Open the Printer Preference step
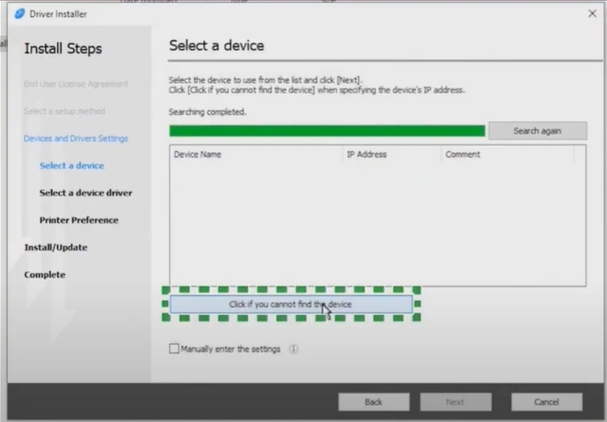This screenshot has height=422, width=607. pyautogui.click(x=79, y=220)
